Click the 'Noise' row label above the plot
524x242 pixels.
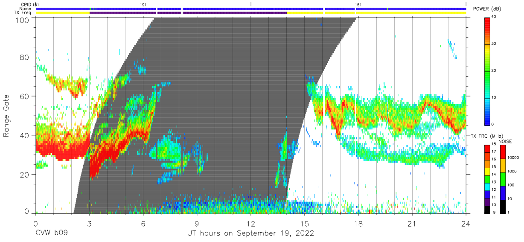pyautogui.click(x=25, y=9)
